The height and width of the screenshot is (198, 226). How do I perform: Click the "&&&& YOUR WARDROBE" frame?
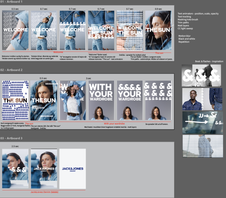(x=130, y=100)
